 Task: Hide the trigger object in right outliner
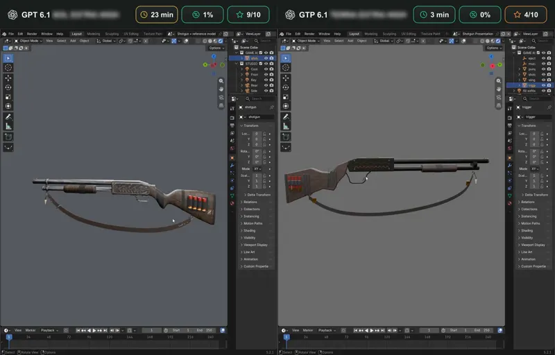(x=544, y=85)
